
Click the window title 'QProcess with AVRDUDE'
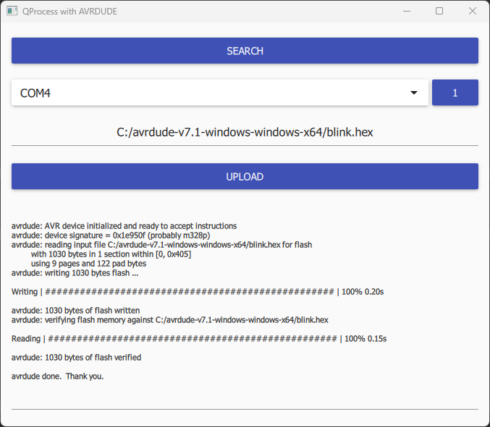click(x=69, y=12)
